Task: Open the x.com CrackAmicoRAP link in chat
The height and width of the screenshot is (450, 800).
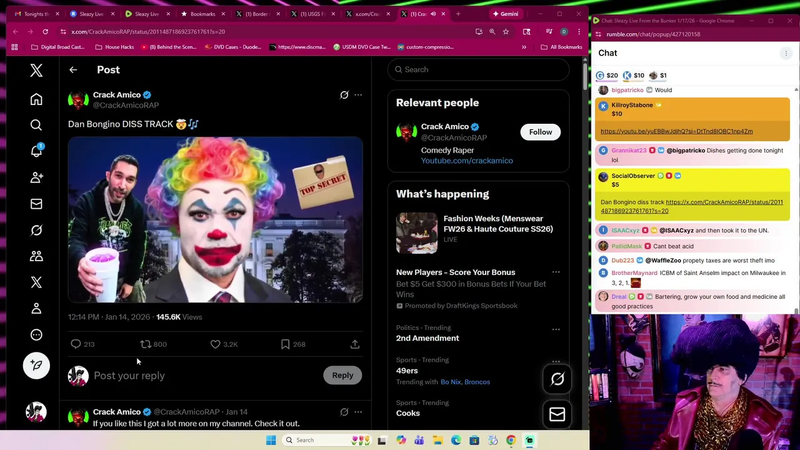Action: (x=692, y=206)
